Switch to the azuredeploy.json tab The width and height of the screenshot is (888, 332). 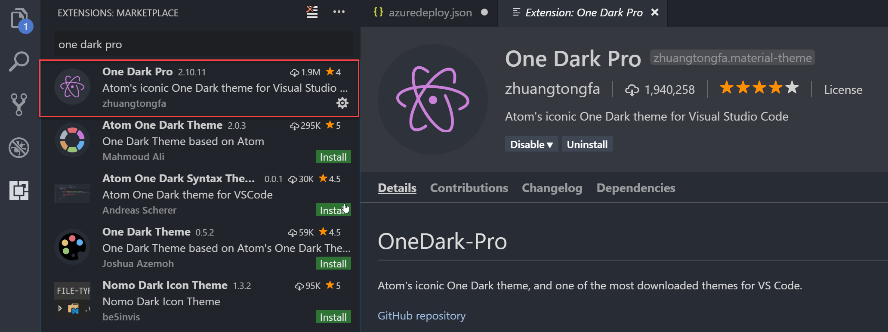coord(430,12)
